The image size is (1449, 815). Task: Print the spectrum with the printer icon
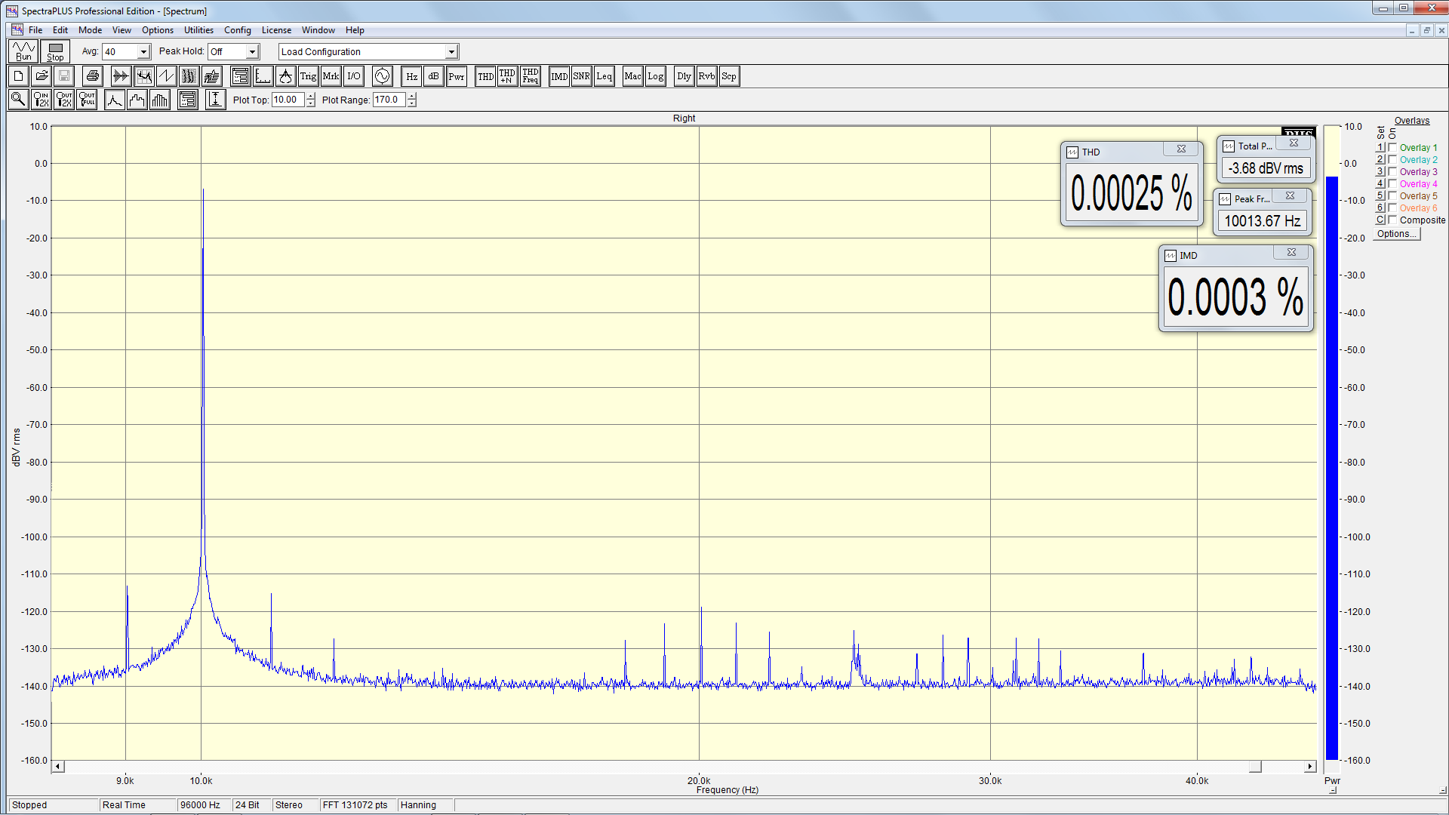click(93, 76)
